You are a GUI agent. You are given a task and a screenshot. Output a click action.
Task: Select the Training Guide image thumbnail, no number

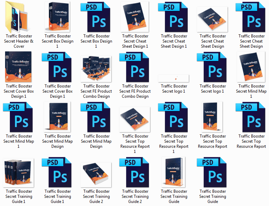[173, 172]
